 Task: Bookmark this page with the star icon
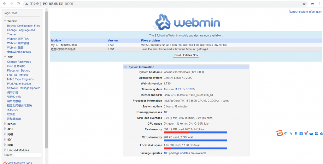304,4
